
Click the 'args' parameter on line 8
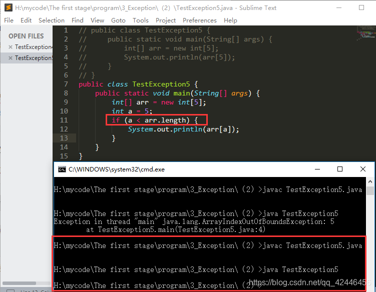pos(239,93)
